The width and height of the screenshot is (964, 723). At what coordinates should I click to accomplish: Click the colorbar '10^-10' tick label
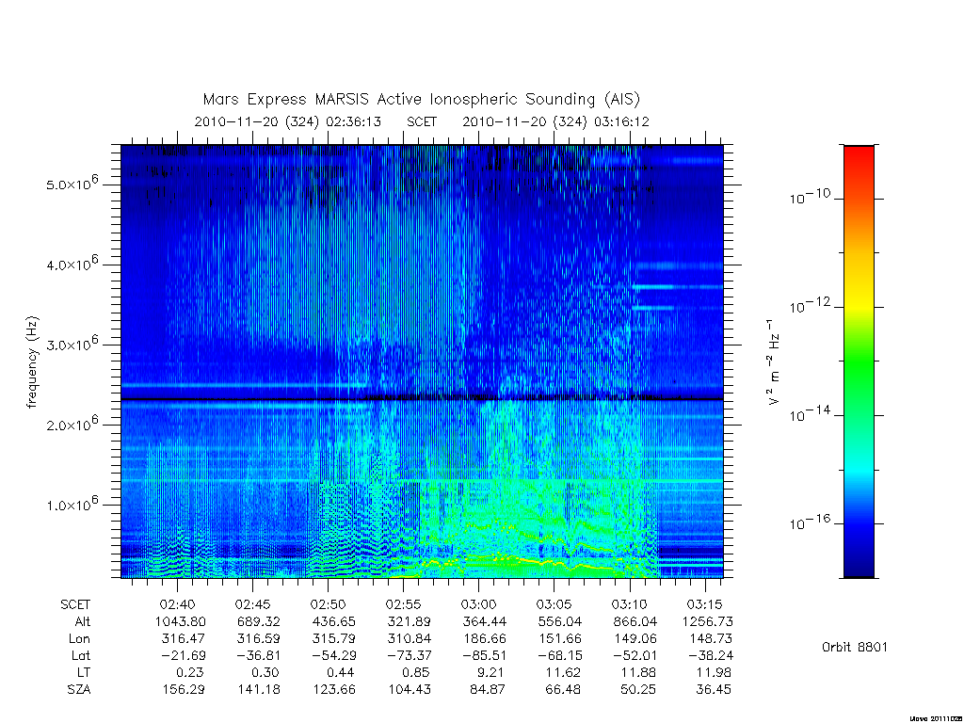click(810, 197)
